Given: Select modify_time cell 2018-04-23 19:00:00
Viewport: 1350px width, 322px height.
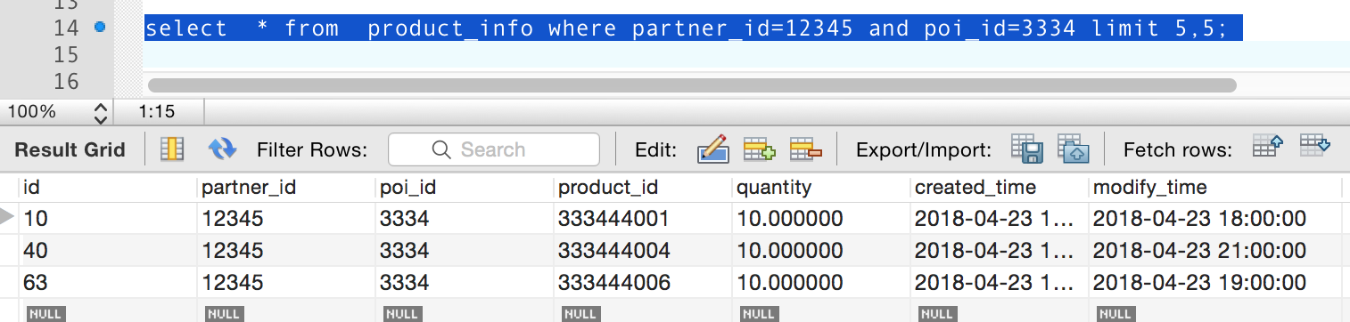Looking at the screenshot, I should coord(1214,283).
